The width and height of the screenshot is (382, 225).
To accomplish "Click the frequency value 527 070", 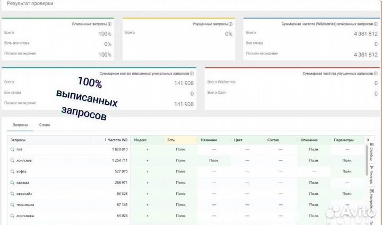I will pyautogui.click(x=121, y=172).
